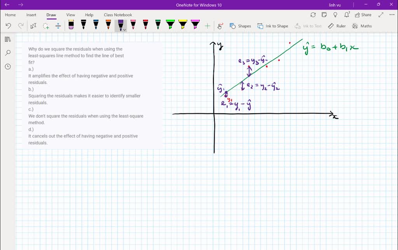The width and height of the screenshot is (398, 250).
Task: Open the More Options ellipsis menu
Action: 391,14
